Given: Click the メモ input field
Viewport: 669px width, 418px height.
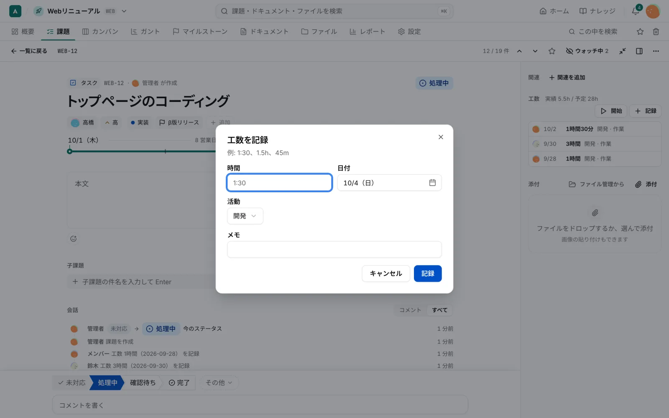Looking at the screenshot, I should pyautogui.click(x=334, y=250).
